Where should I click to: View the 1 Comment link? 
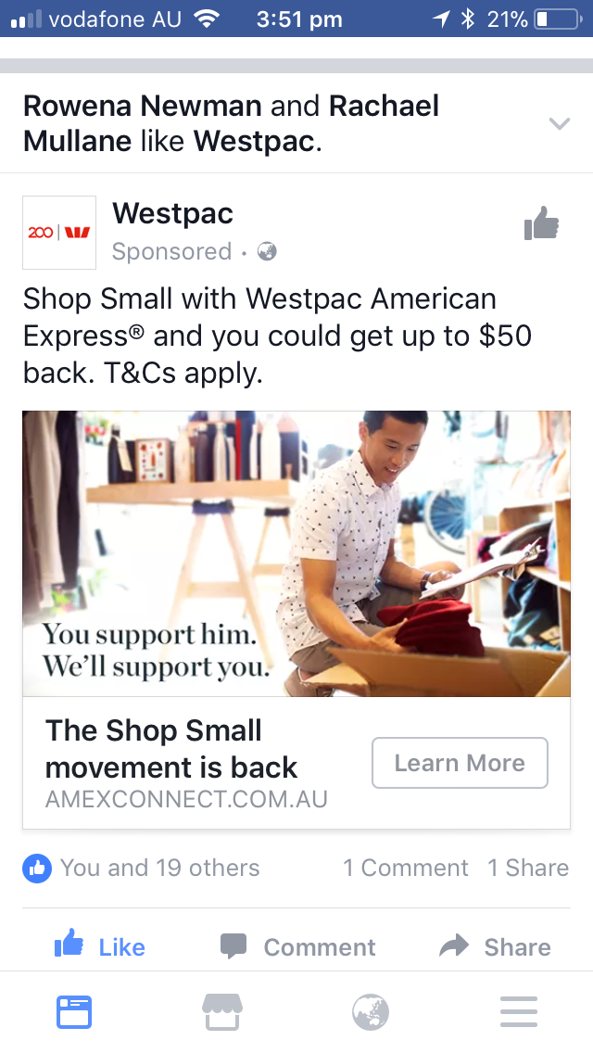[406, 868]
